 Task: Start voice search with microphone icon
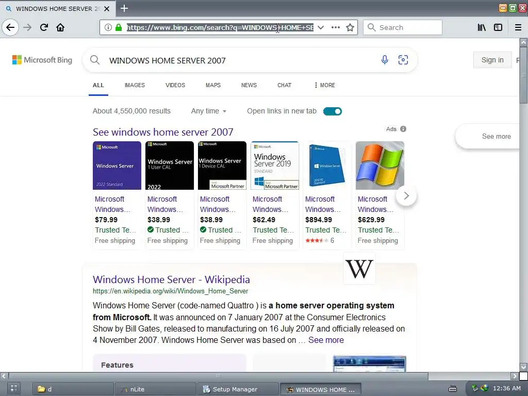point(385,60)
